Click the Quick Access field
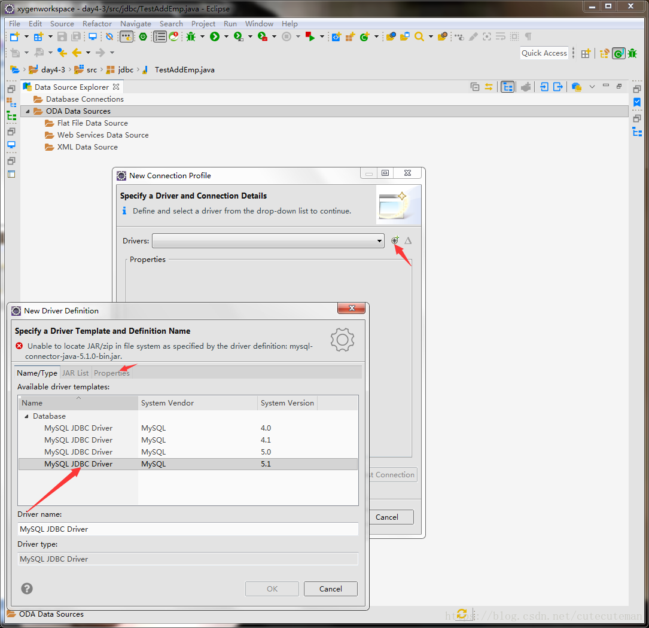 point(544,53)
